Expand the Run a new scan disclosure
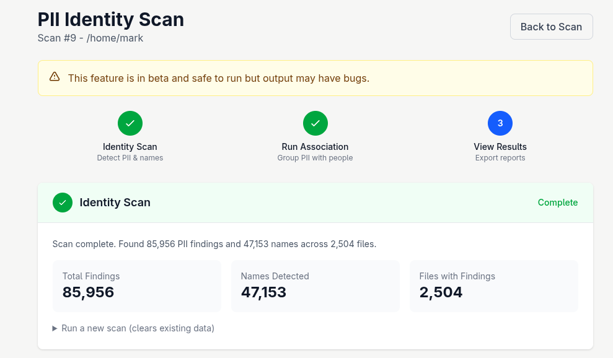Image resolution: width=613 pixels, height=358 pixels. click(x=138, y=328)
